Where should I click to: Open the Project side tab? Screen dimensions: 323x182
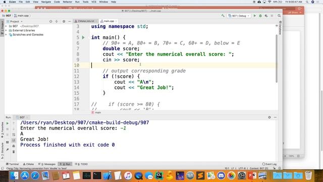coord(2,27)
